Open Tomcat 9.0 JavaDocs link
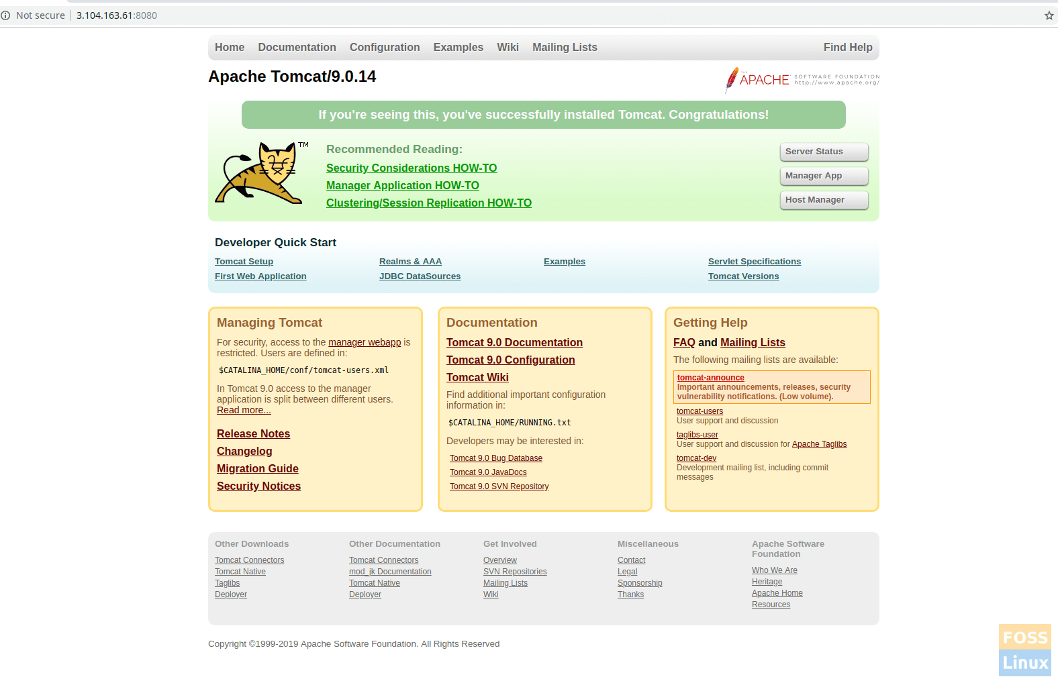 pyautogui.click(x=488, y=472)
